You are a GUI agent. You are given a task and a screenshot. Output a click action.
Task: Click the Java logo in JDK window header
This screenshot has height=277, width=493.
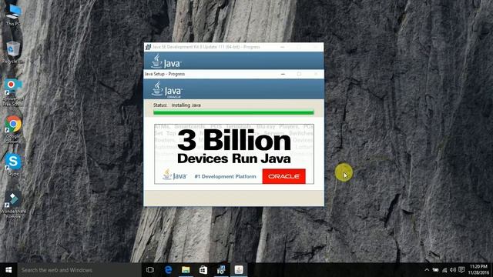166,62
